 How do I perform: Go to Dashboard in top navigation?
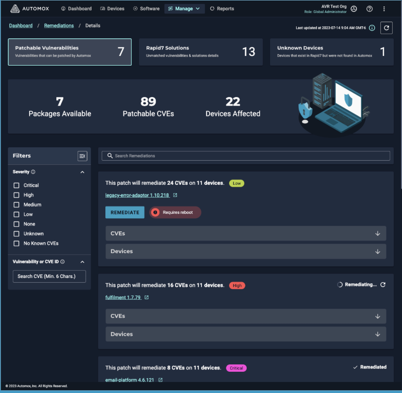coord(76,9)
